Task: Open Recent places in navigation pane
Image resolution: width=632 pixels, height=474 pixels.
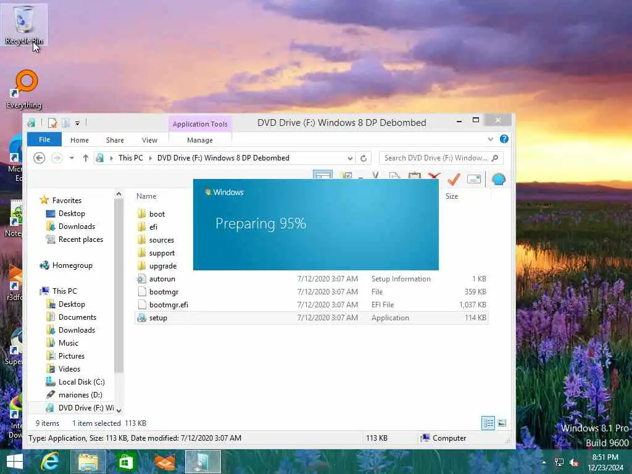Action: click(x=75, y=239)
